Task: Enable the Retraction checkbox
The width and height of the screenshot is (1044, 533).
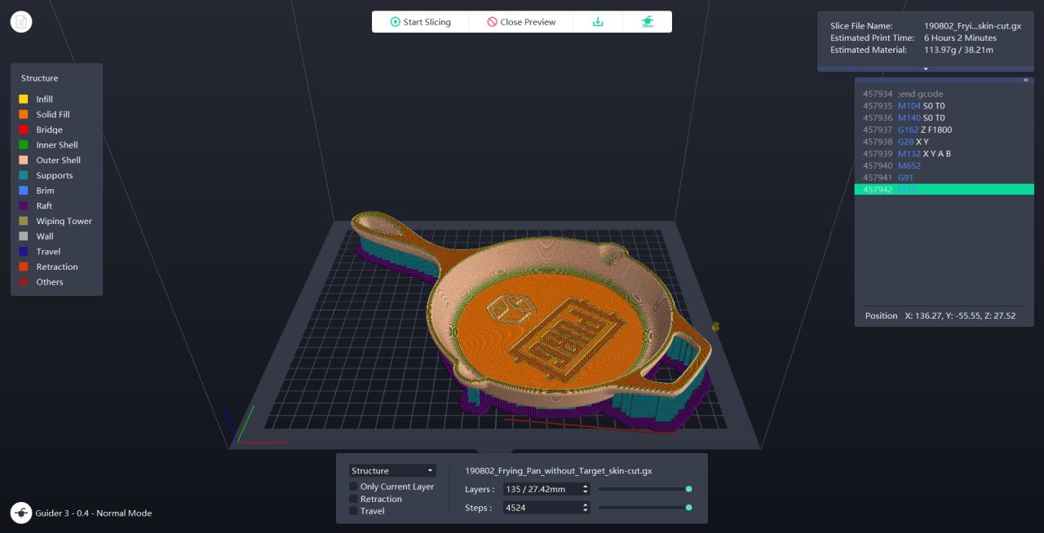Action: coord(353,499)
